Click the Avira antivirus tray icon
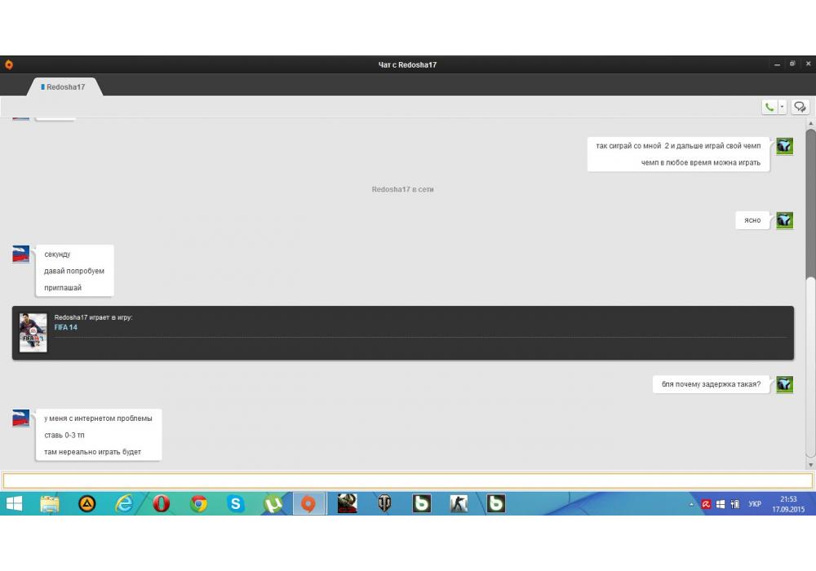Viewport: 816px width, 571px height. pyautogui.click(x=706, y=504)
